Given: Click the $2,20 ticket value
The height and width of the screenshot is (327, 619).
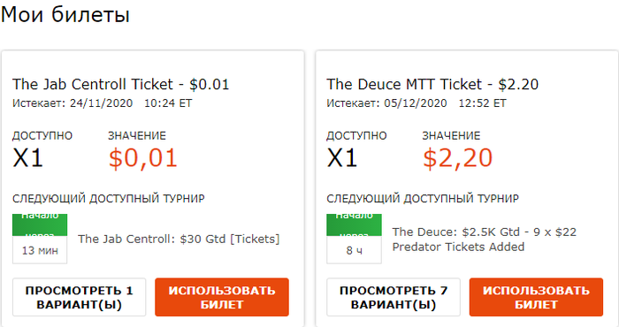Looking at the screenshot, I should tap(457, 158).
